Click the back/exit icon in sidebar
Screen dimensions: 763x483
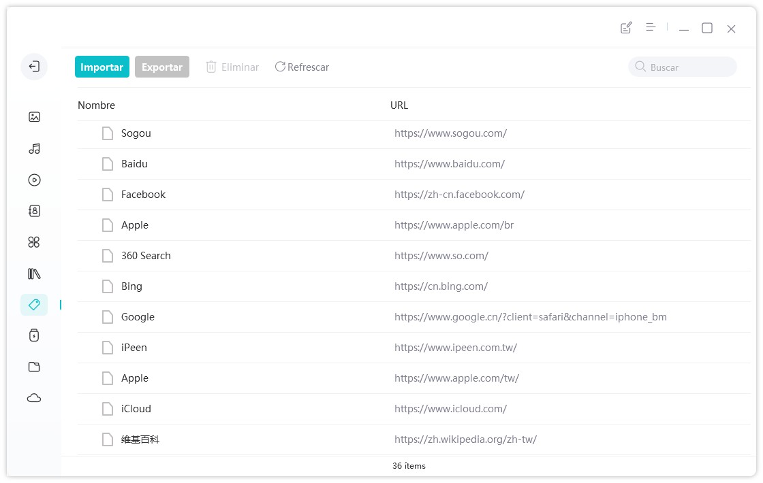pos(34,67)
